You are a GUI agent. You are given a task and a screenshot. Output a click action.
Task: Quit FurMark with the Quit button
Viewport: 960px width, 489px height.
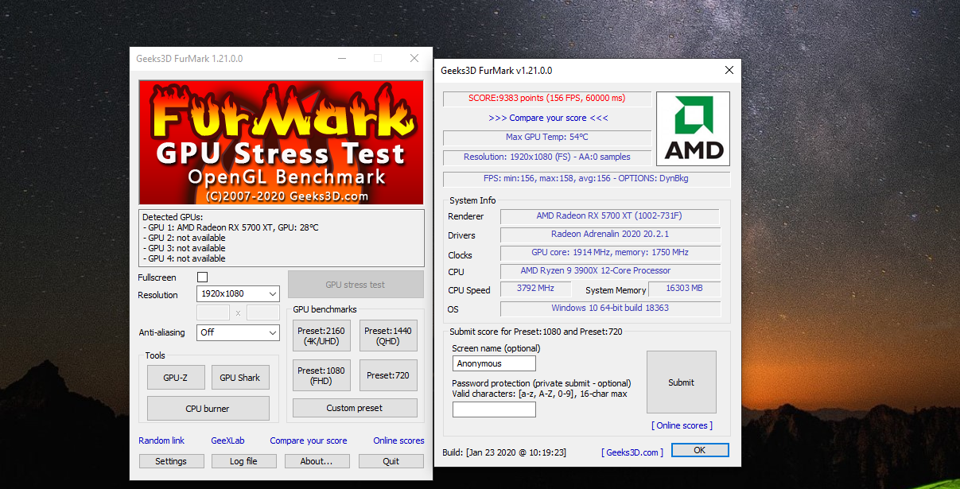391,461
